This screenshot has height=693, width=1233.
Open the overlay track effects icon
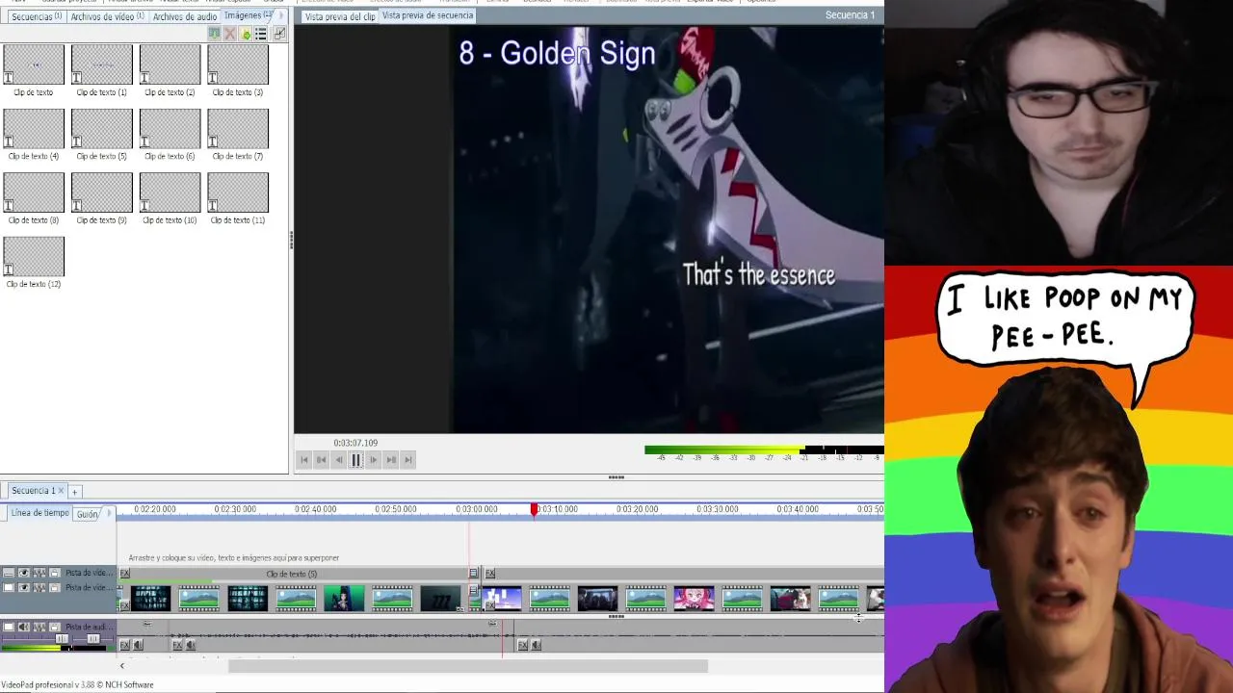click(39, 573)
